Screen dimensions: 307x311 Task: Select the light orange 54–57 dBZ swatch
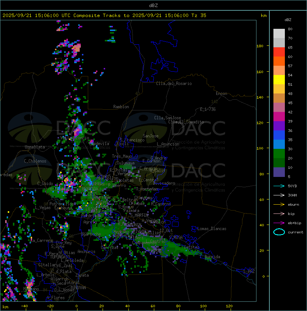point(279,71)
